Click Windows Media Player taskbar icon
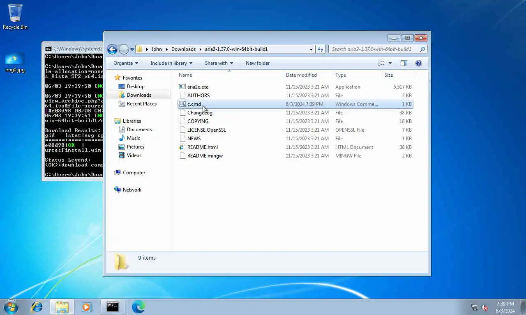The width and height of the screenshot is (526, 315). click(x=87, y=307)
